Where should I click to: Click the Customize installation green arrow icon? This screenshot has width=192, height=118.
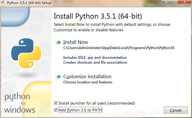pyautogui.click(x=58, y=77)
